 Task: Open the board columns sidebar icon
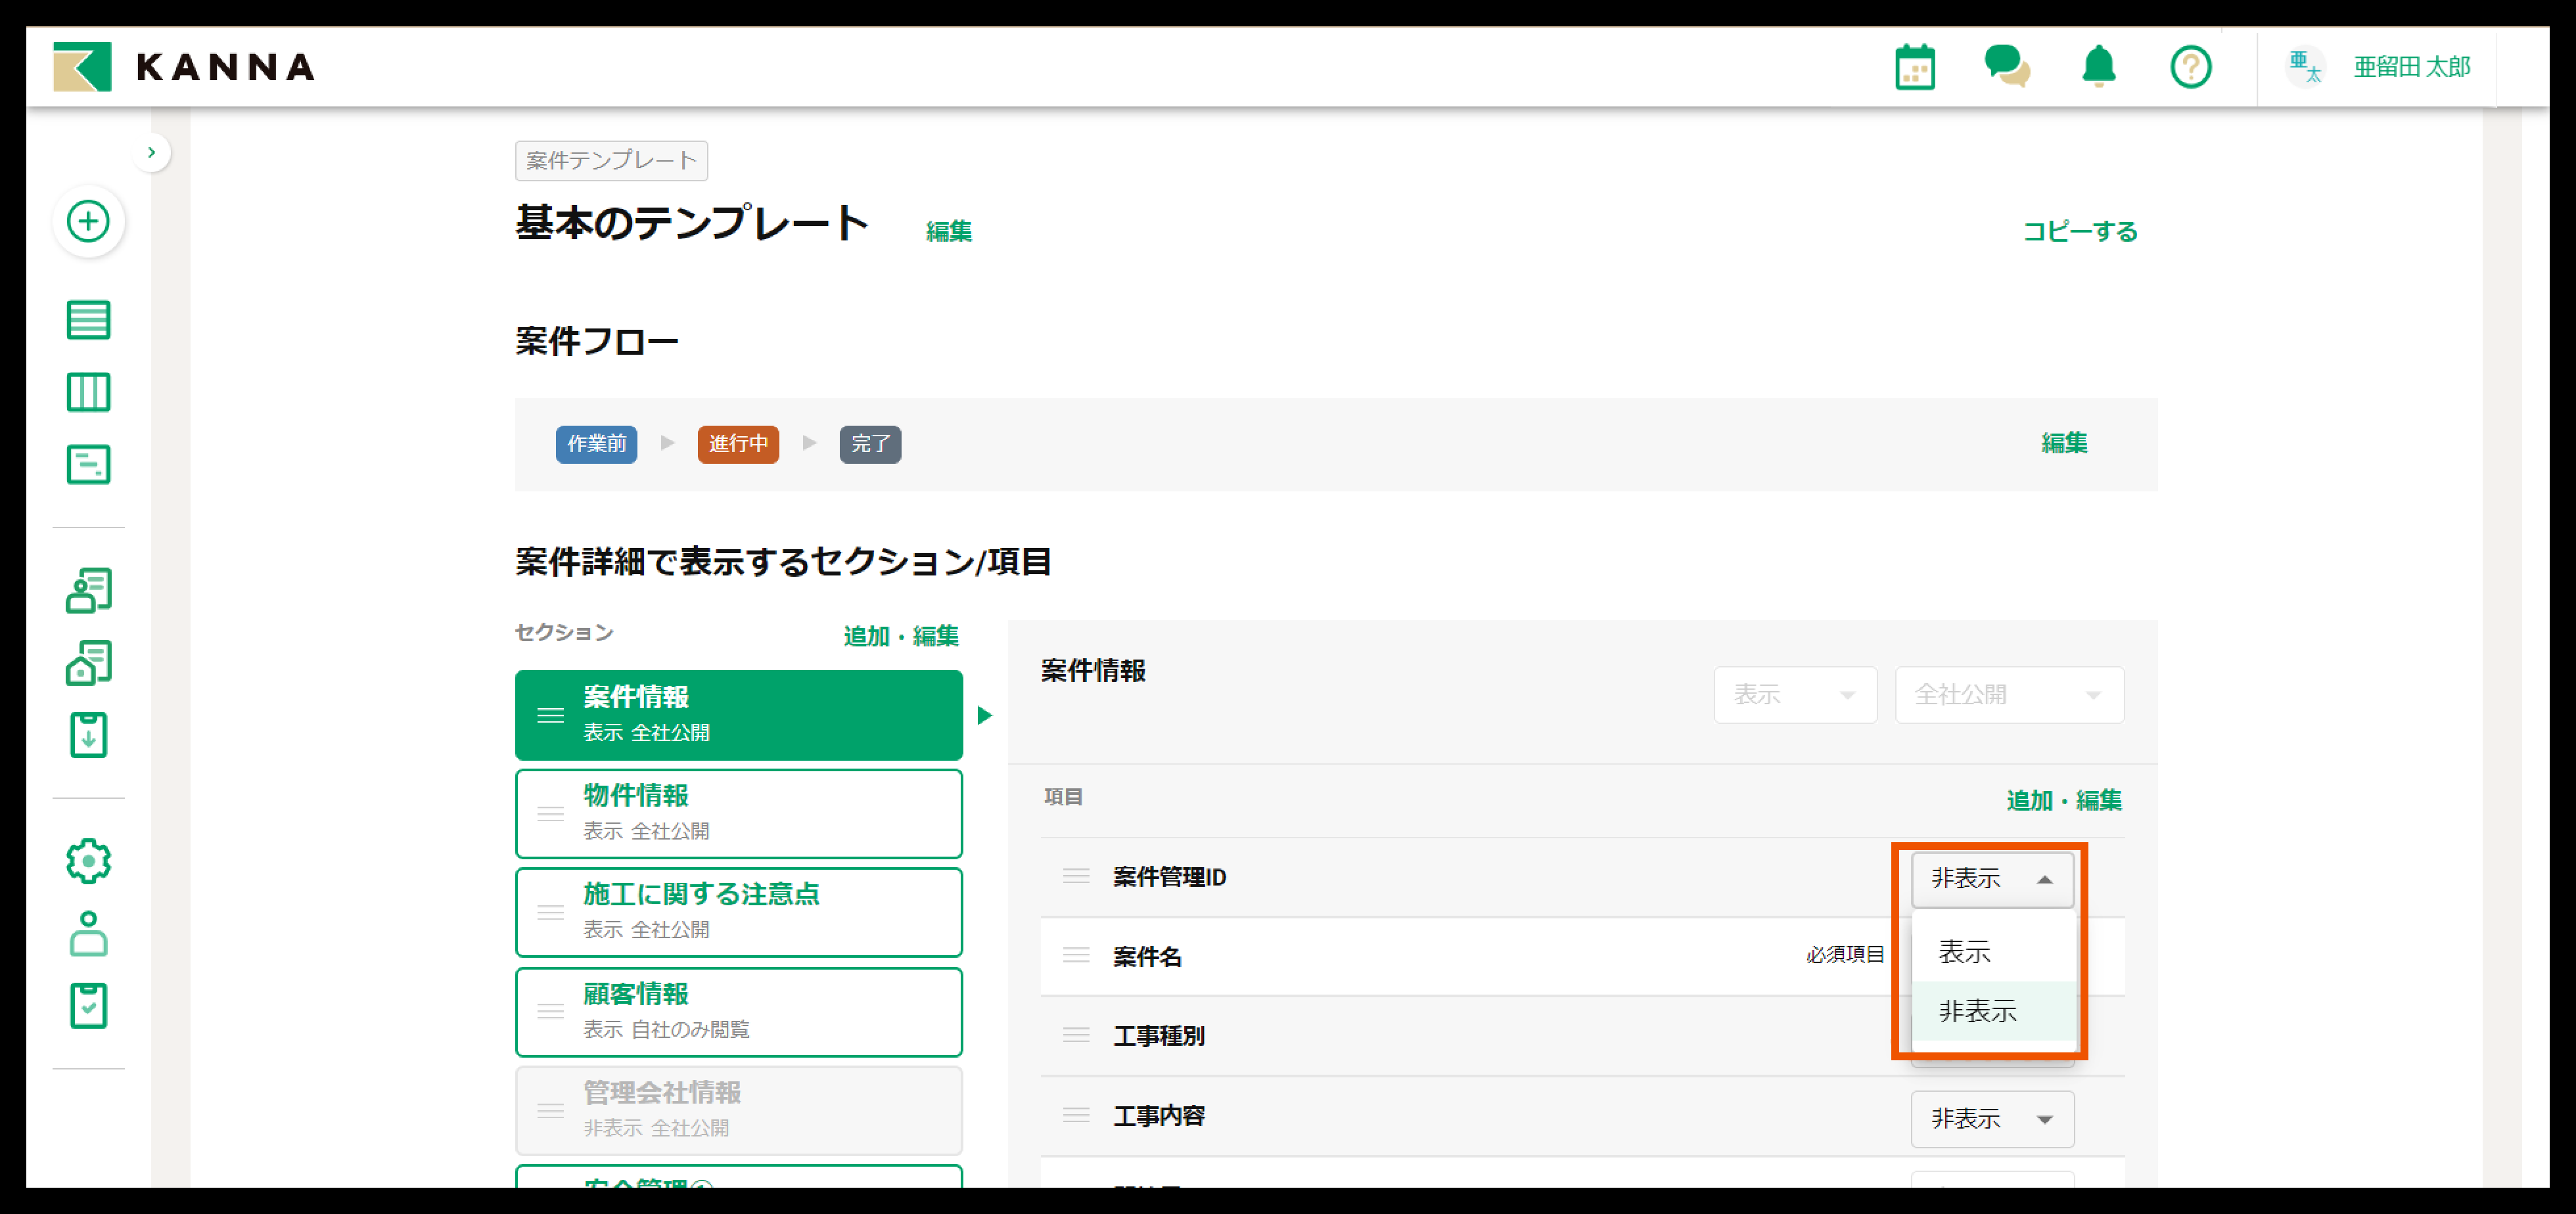coord(88,392)
